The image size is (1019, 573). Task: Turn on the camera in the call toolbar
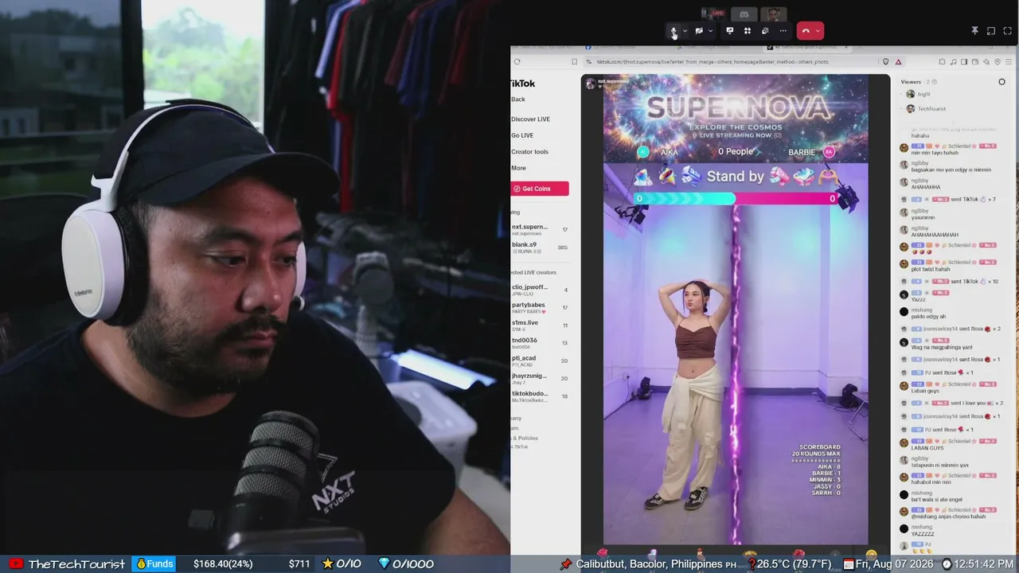699,31
